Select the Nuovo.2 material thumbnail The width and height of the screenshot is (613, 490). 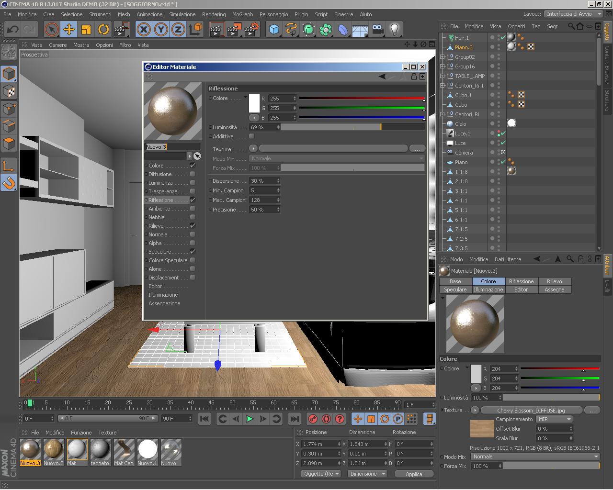pos(54,452)
